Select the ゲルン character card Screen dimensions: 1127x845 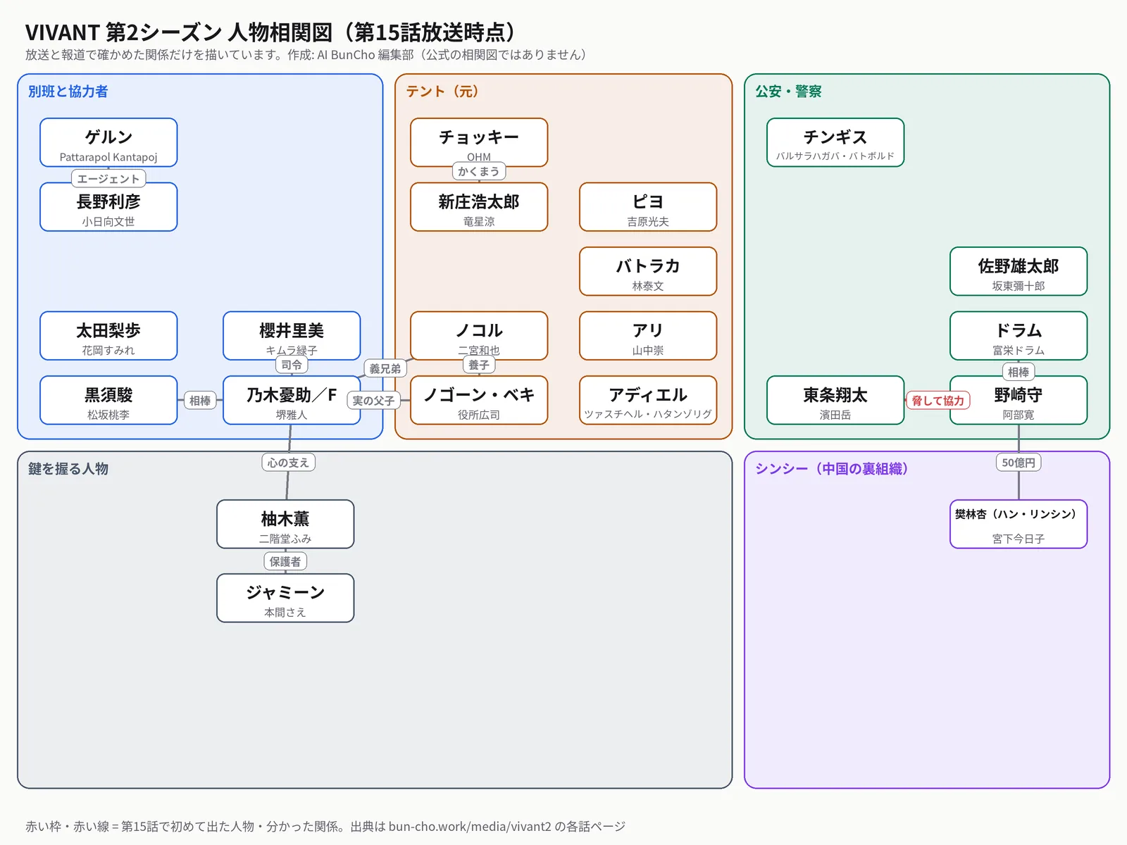click(x=108, y=142)
